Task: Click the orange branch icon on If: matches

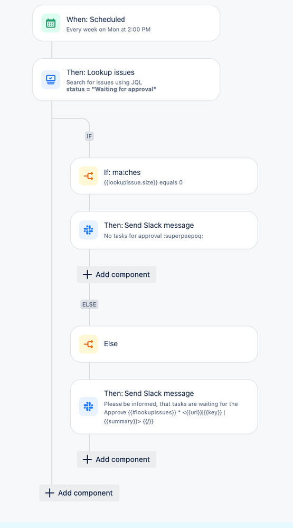Action: (x=89, y=176)
